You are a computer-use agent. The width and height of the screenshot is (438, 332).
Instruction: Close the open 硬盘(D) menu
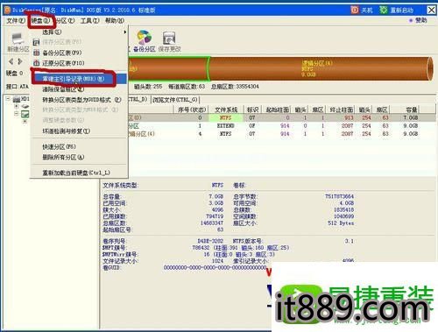click(40, 20)
